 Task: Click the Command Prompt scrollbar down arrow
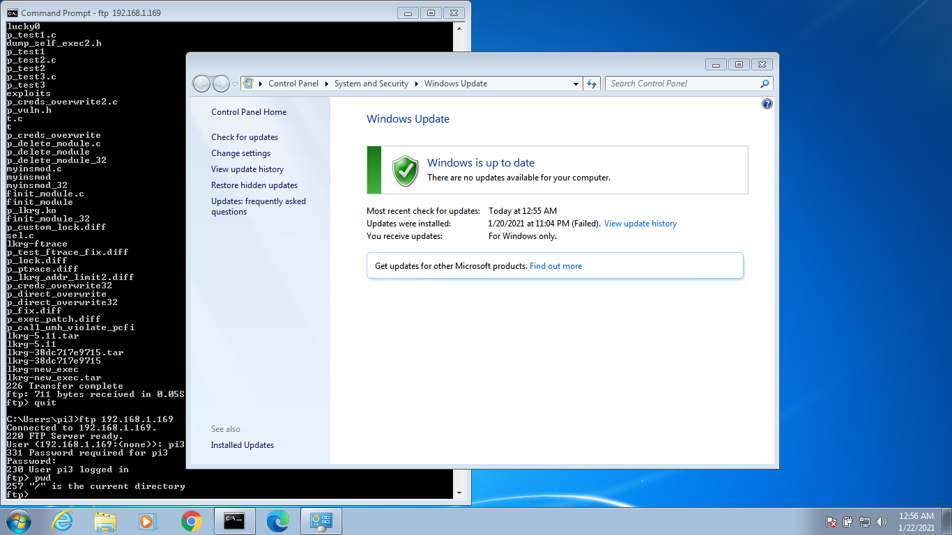click(x=459, y=493)
